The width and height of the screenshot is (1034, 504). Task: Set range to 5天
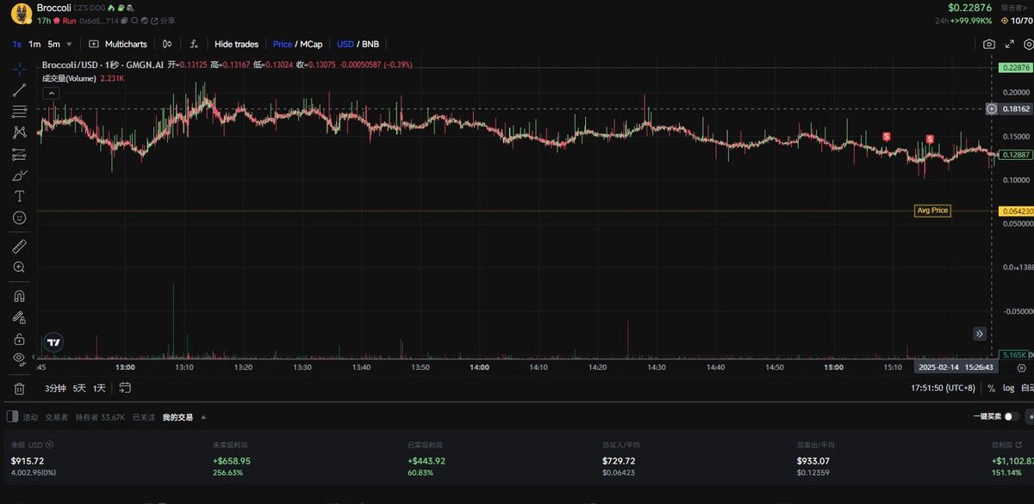coord(80,388)
